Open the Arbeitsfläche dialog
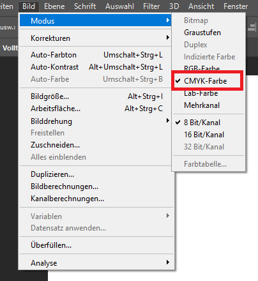This screenshot has height=281, width=258. pos(95,109)
